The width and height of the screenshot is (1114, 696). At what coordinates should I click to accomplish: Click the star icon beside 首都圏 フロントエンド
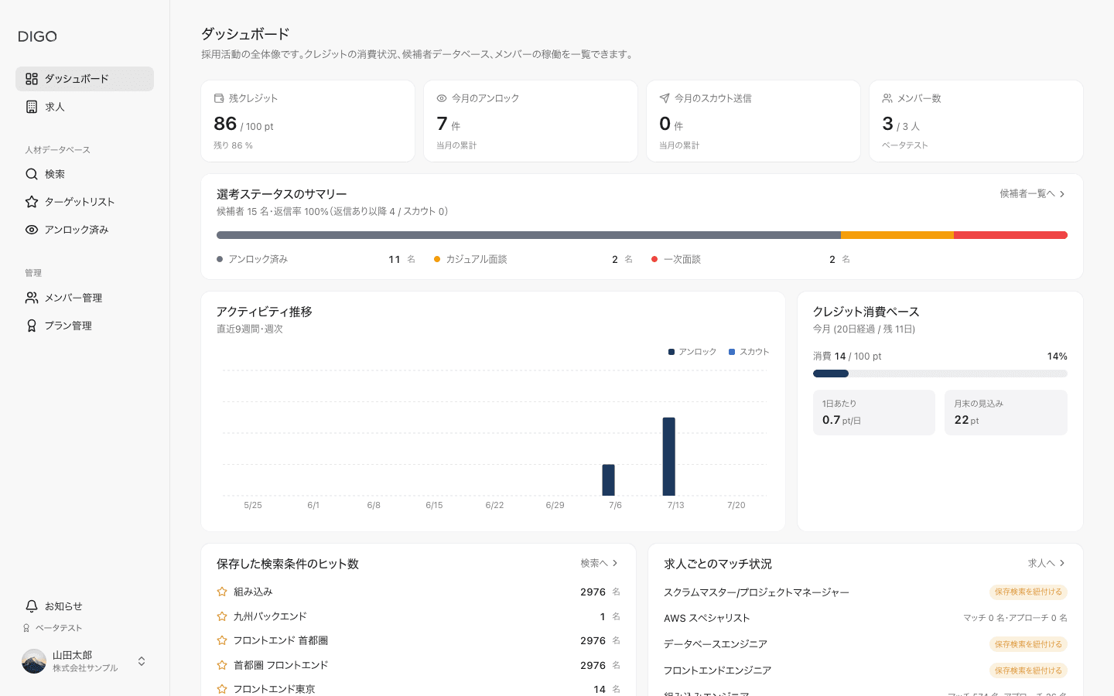click(222, 665)
